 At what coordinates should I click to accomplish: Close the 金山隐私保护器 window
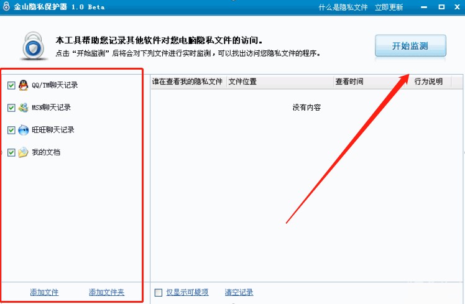[458, 7]
